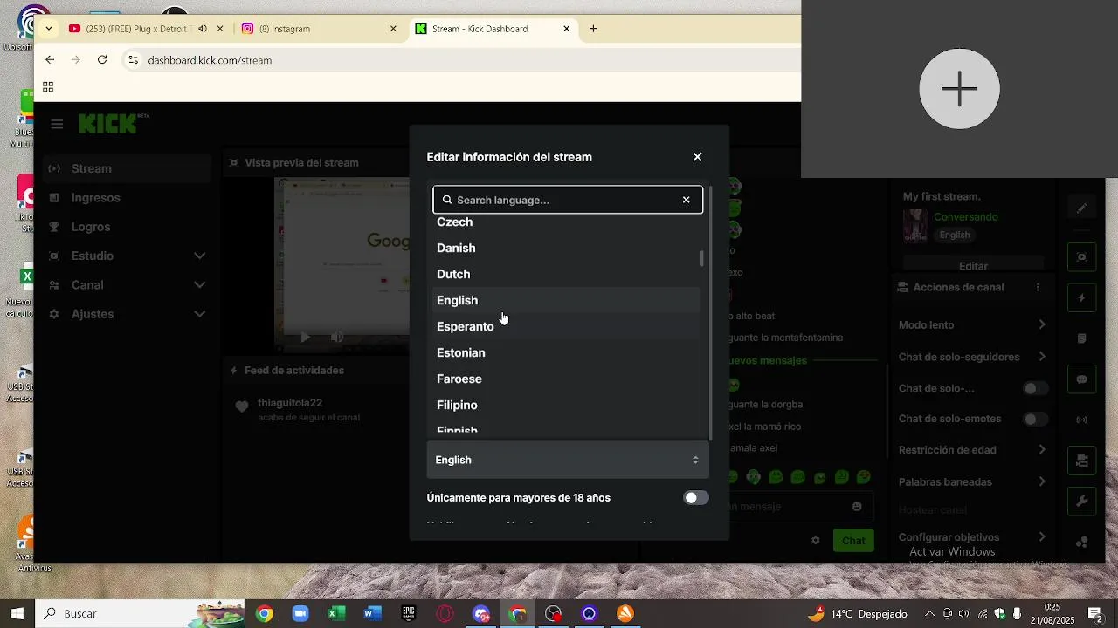Select Estonian from the language list
Viewport: 1118px width, 628px height.
[567, 352]
